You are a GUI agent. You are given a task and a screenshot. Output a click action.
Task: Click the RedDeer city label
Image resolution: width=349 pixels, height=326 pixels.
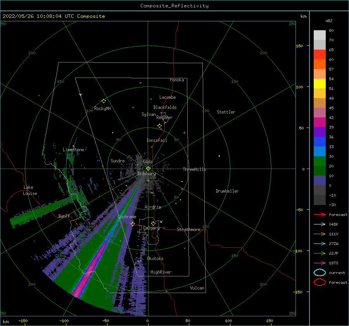[x=164, y=117]
